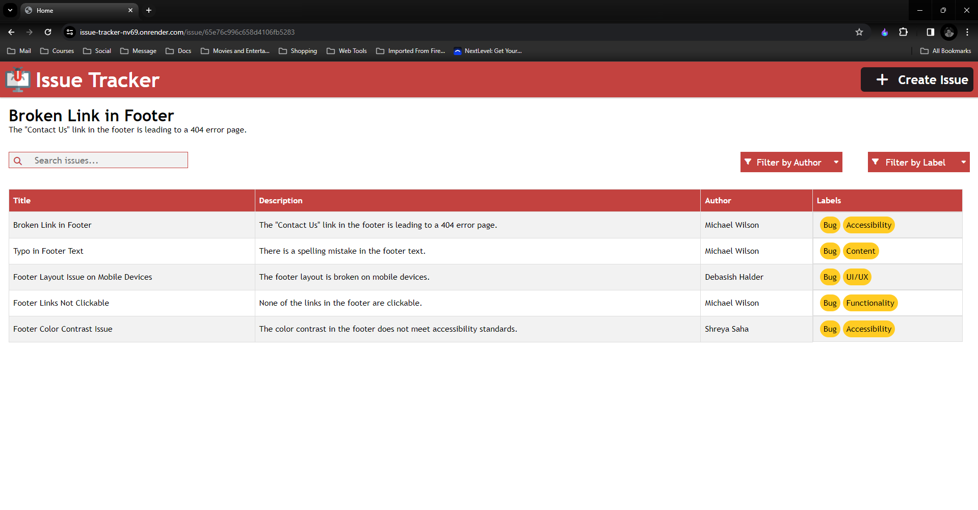Click the Title column header
This screenshot has width=978, height=510.
click(x=131, y=201)
